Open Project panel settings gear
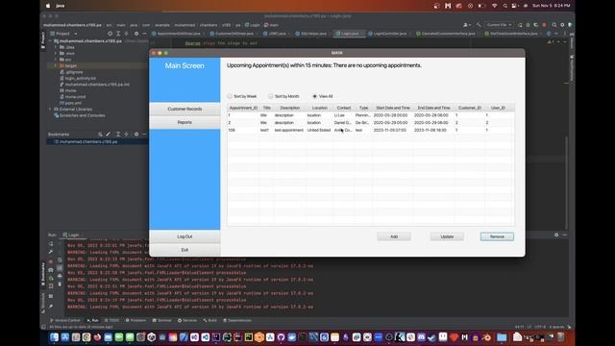The width and height of the screenshot is (615, 346). pyautogui.click(x=136, y=34)
